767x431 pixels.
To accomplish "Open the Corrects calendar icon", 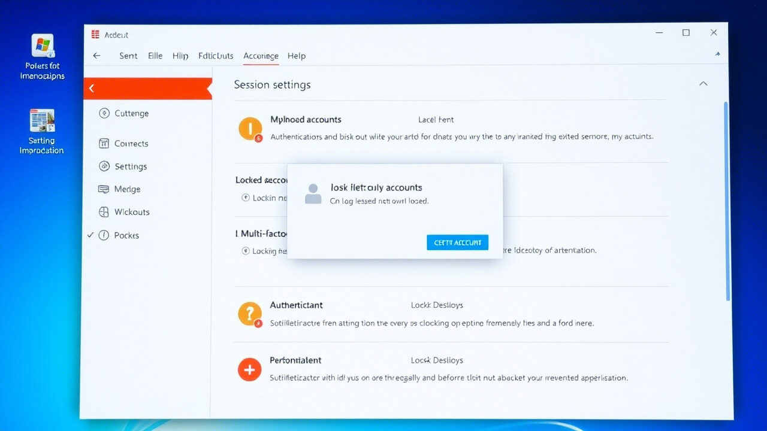I will pyautogui.click(x=105, y=143).
